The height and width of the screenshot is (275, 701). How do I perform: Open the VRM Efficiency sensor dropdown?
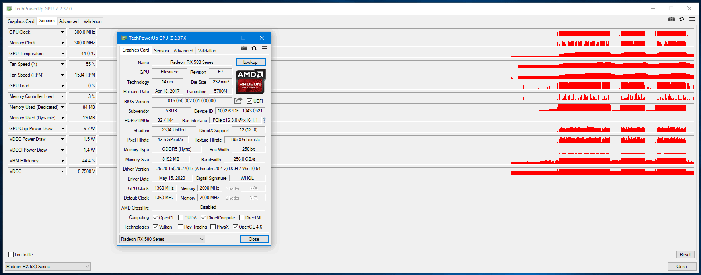coord(62,161)
